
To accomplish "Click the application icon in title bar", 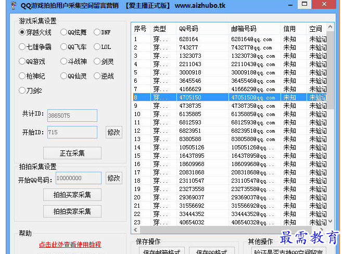I will [14, 5].
